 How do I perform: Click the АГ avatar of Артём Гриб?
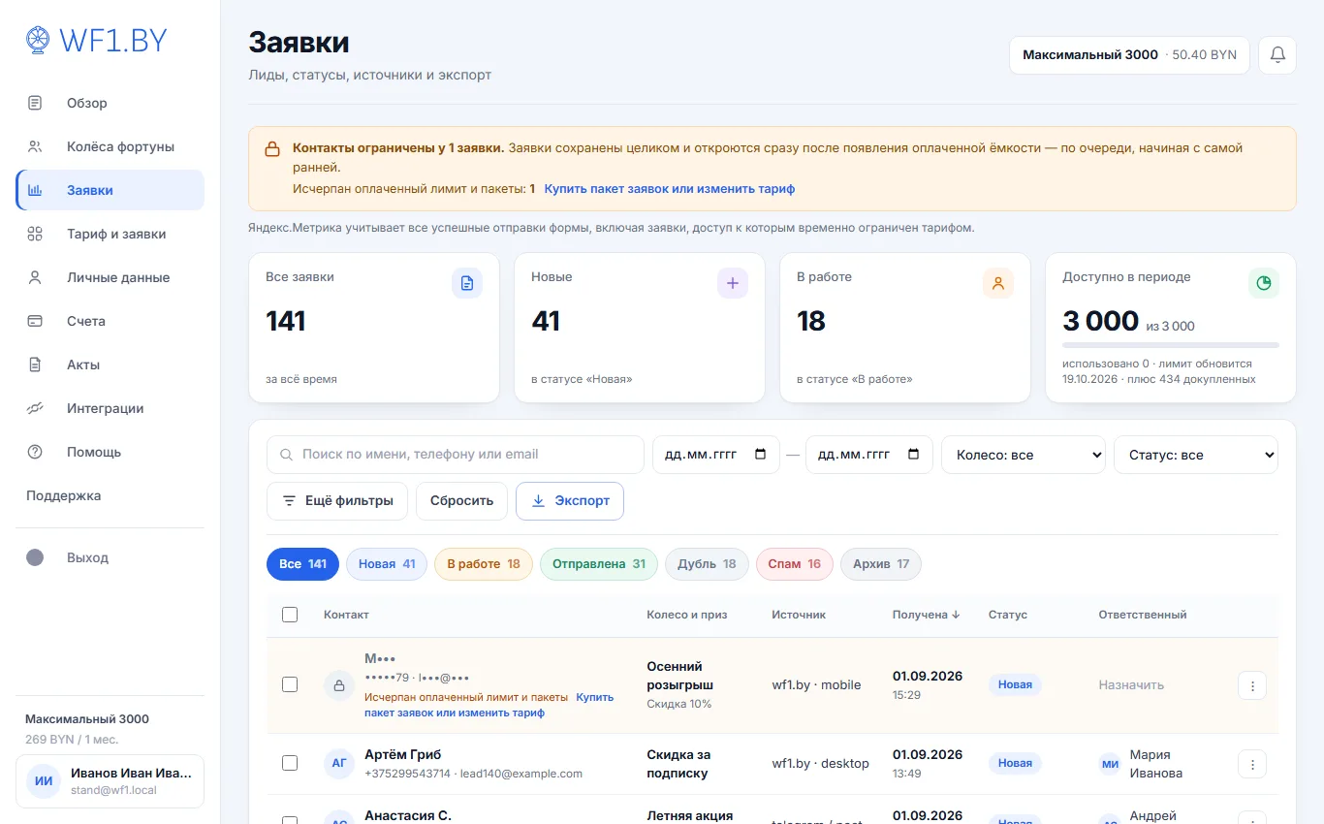(x=339, y=764)
